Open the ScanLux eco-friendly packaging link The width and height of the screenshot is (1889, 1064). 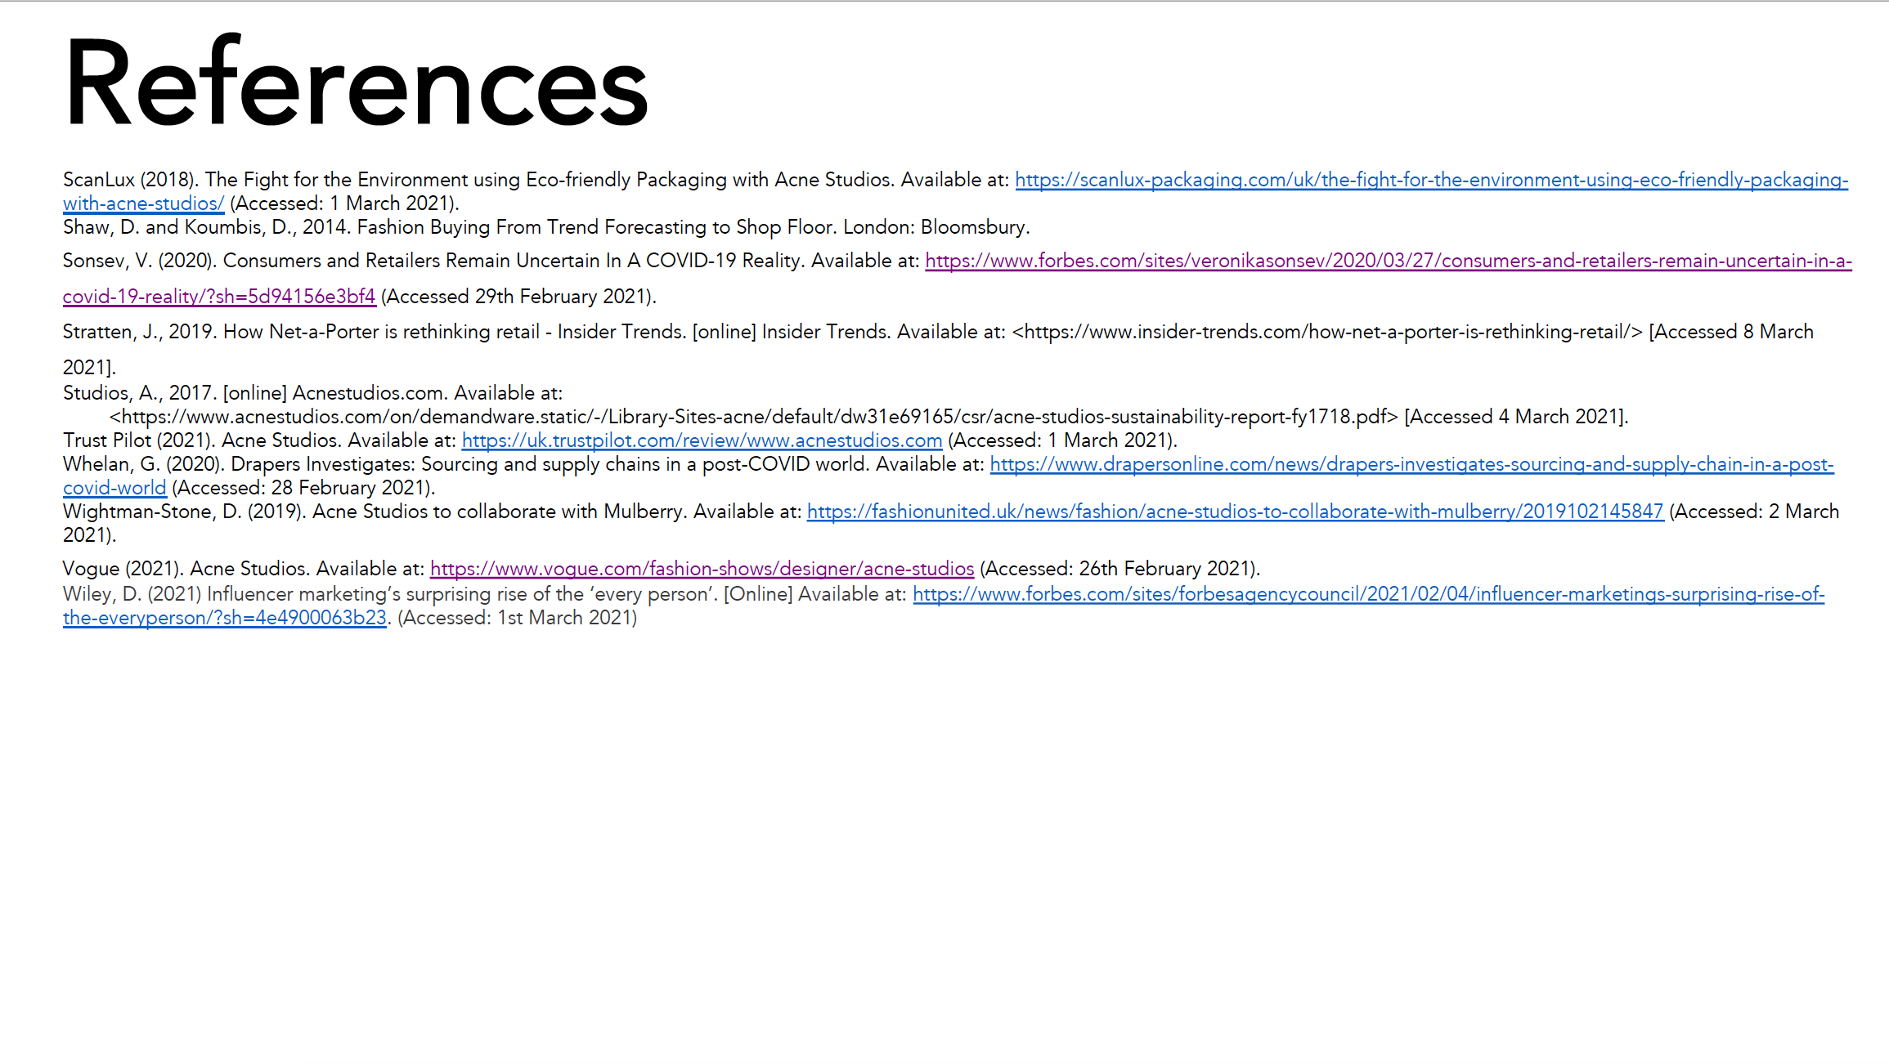pos(1431,180)
